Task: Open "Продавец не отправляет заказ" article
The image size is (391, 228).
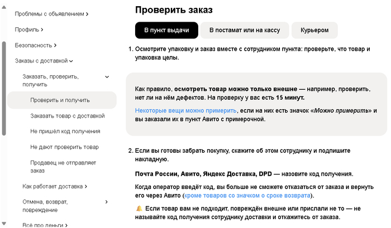Action: coord(63,167)
